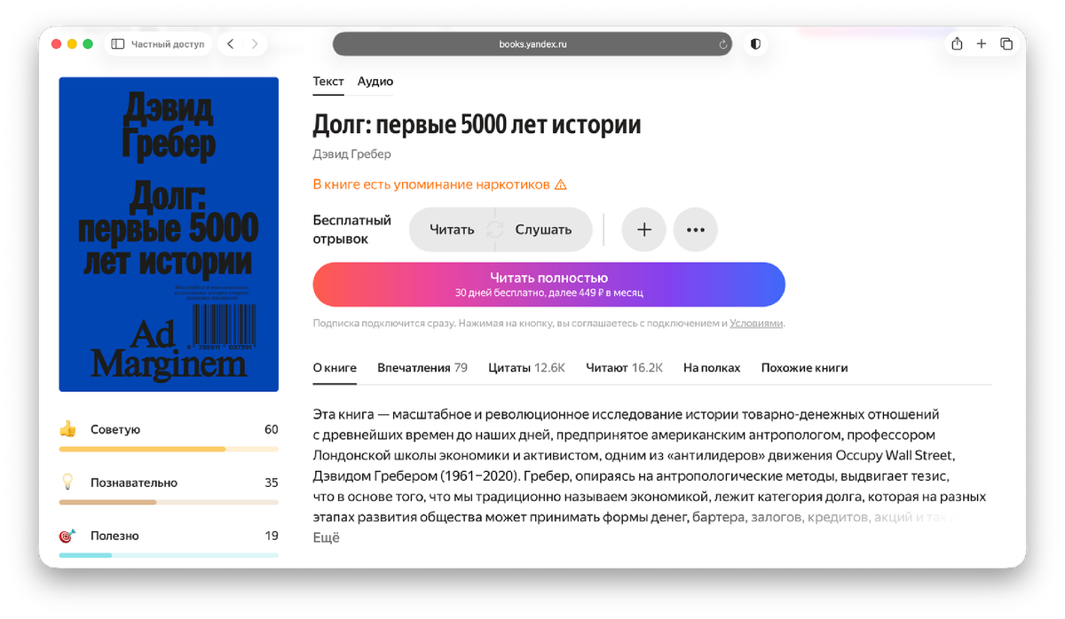Click the Познавательно count 35

272,482
